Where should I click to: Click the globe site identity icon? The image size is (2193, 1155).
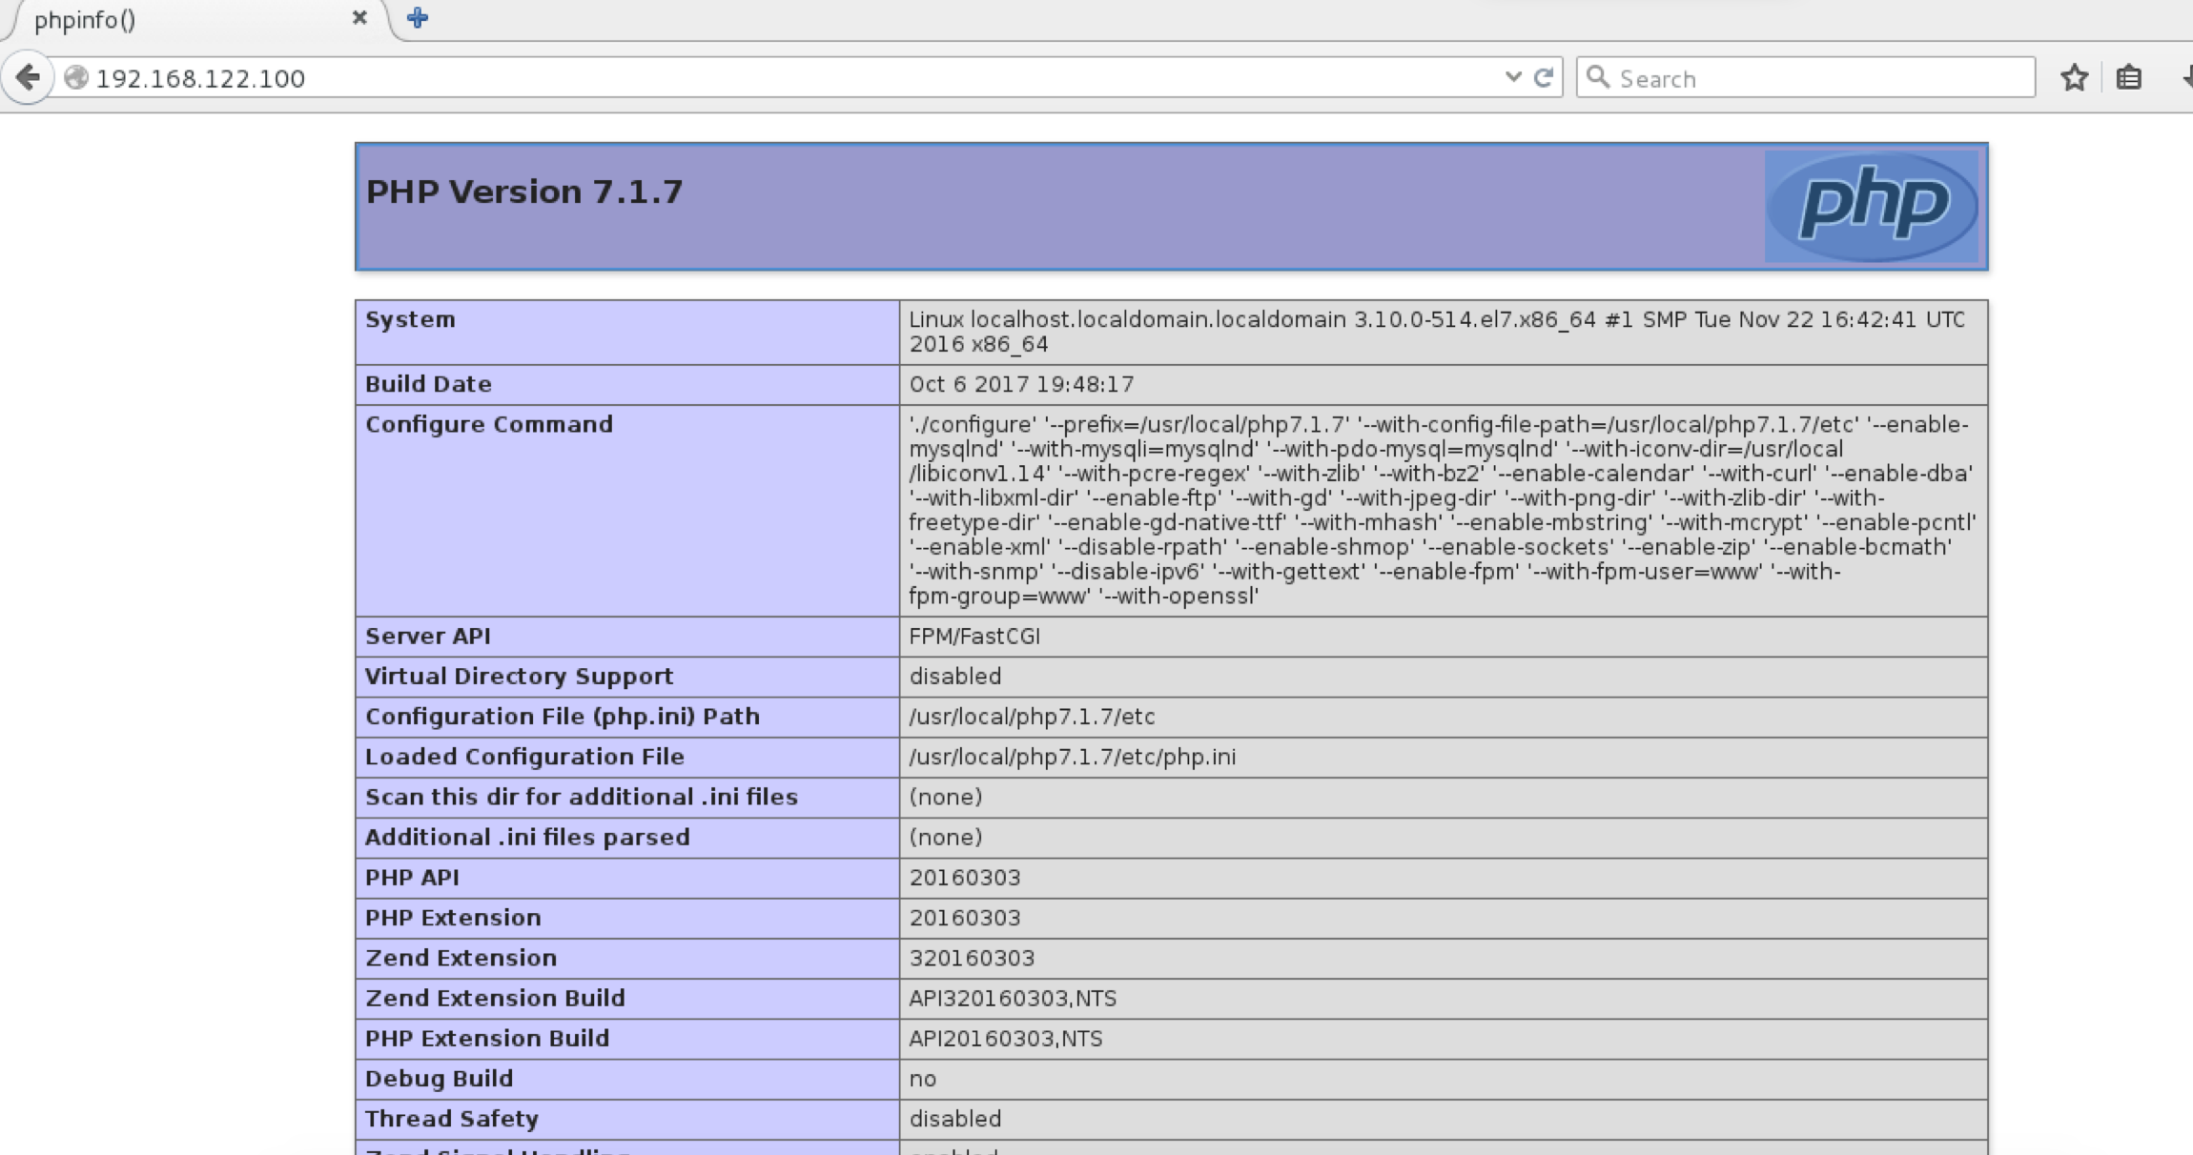[x=76, y=78]
